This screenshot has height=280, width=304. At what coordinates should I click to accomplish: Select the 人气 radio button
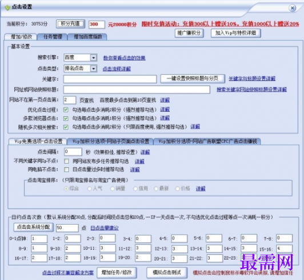(x=89, y=189)
